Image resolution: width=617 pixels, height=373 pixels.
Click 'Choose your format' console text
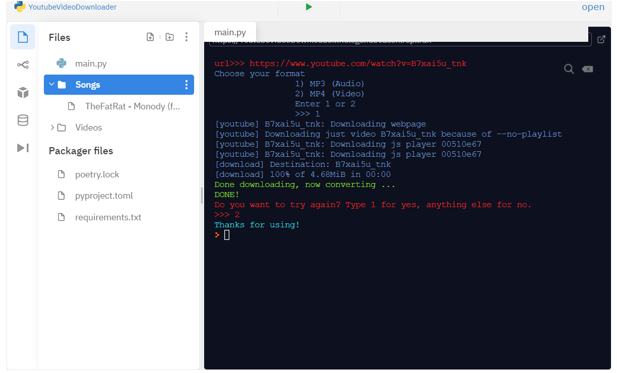point(260,74)
